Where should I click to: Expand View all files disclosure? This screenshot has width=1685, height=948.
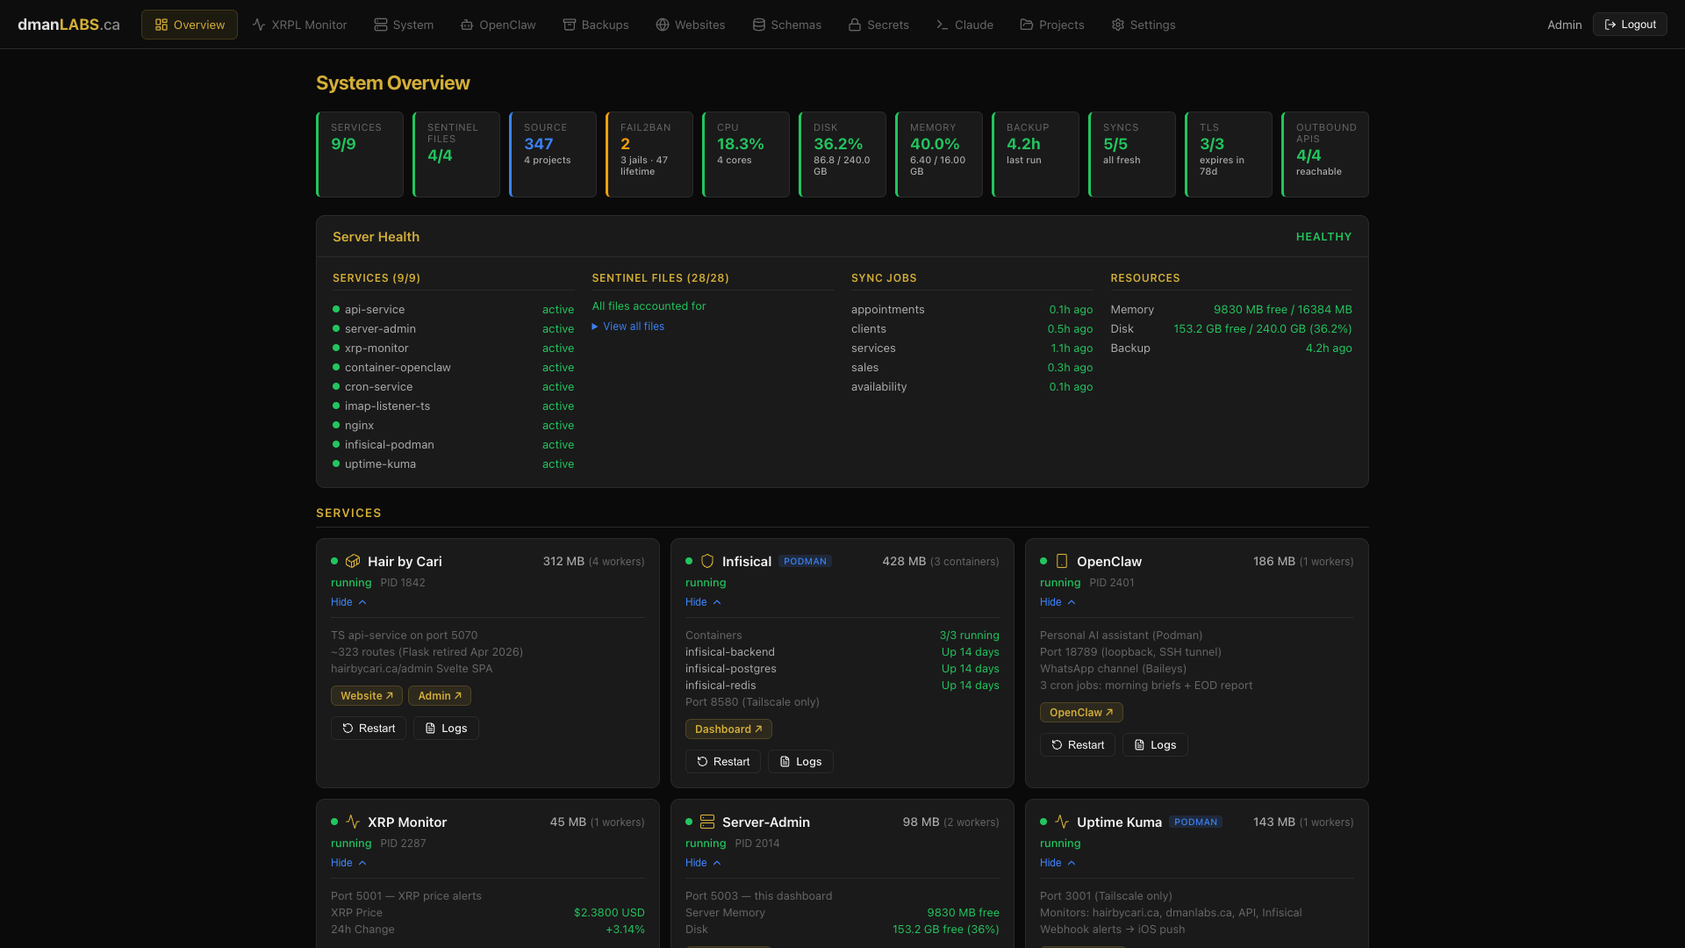(628, 327)
